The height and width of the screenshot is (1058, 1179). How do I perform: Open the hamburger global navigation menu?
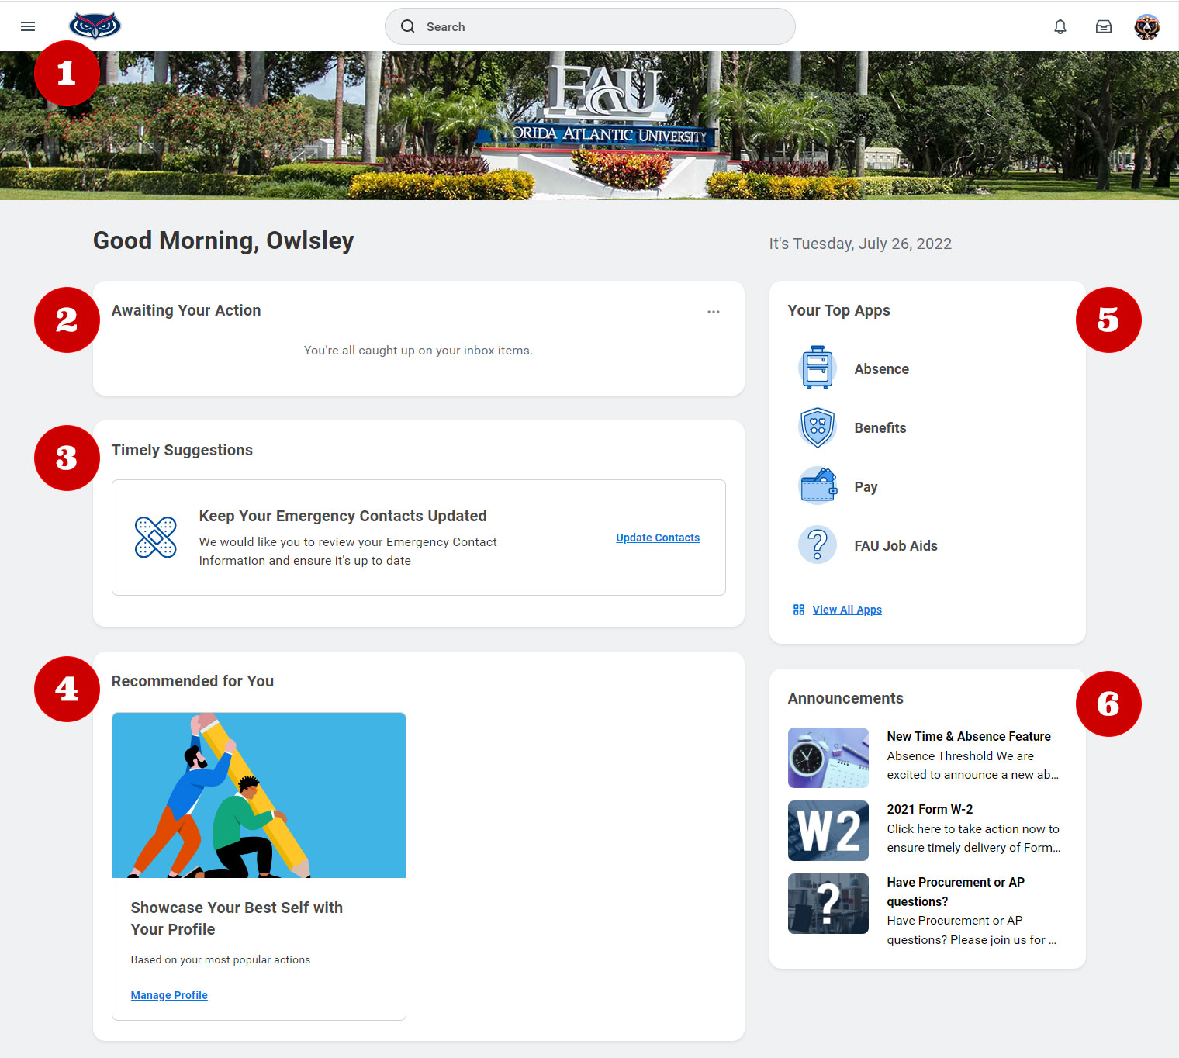28,26
